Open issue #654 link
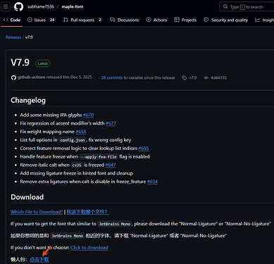This screenshot has height=264, width=274. pyautogui.click(x=152, y=182)
